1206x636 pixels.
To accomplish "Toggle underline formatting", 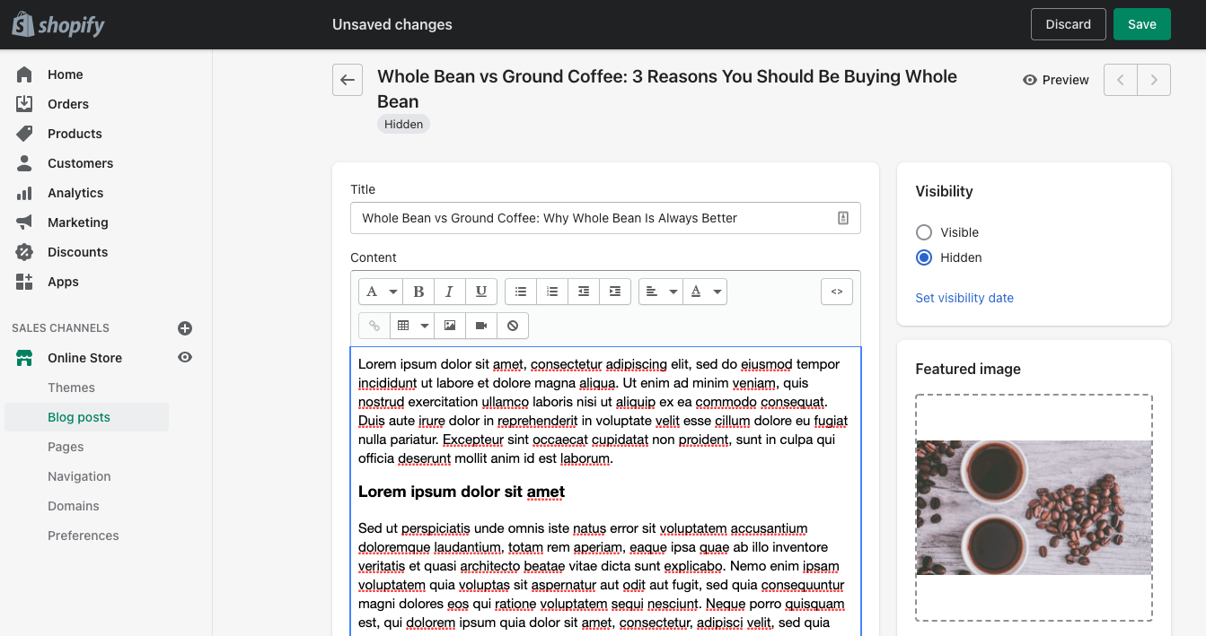I will [x=480, y=292].
